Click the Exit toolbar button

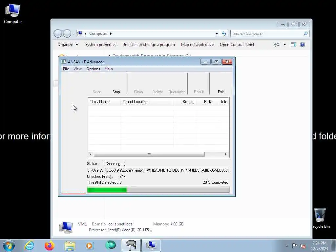(221, 92)
